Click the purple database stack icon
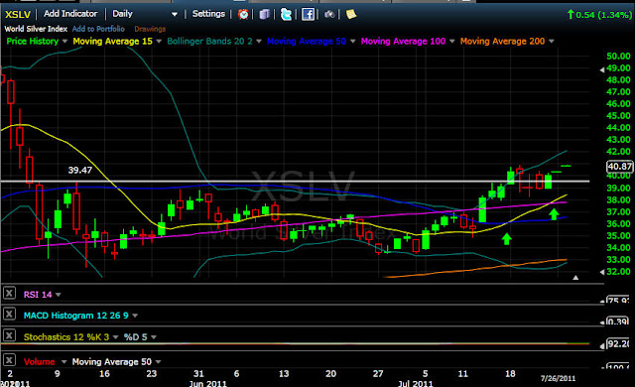This screenshot has width=635, height=387. [x=265, y=14]
